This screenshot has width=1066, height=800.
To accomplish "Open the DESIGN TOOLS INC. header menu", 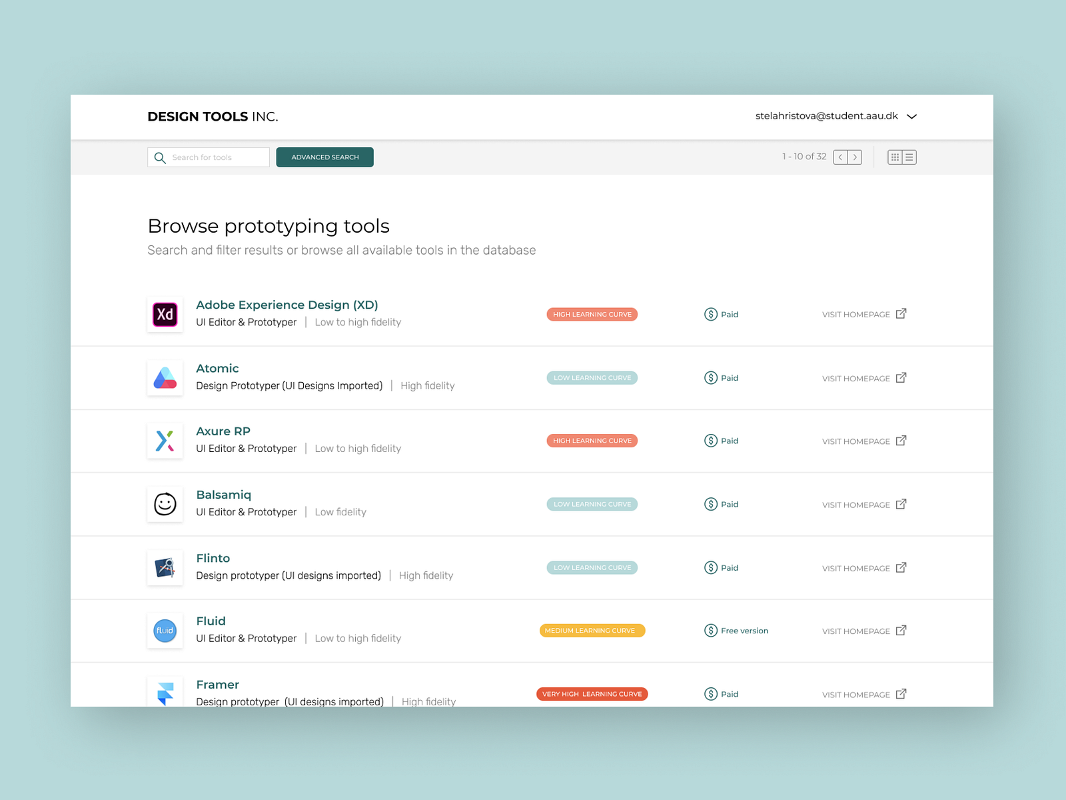I will coord(213,116).
